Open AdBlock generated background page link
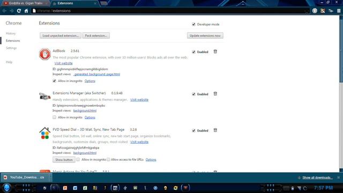The width and height of the screenshot is (343, 193). [x=96, y=74]
